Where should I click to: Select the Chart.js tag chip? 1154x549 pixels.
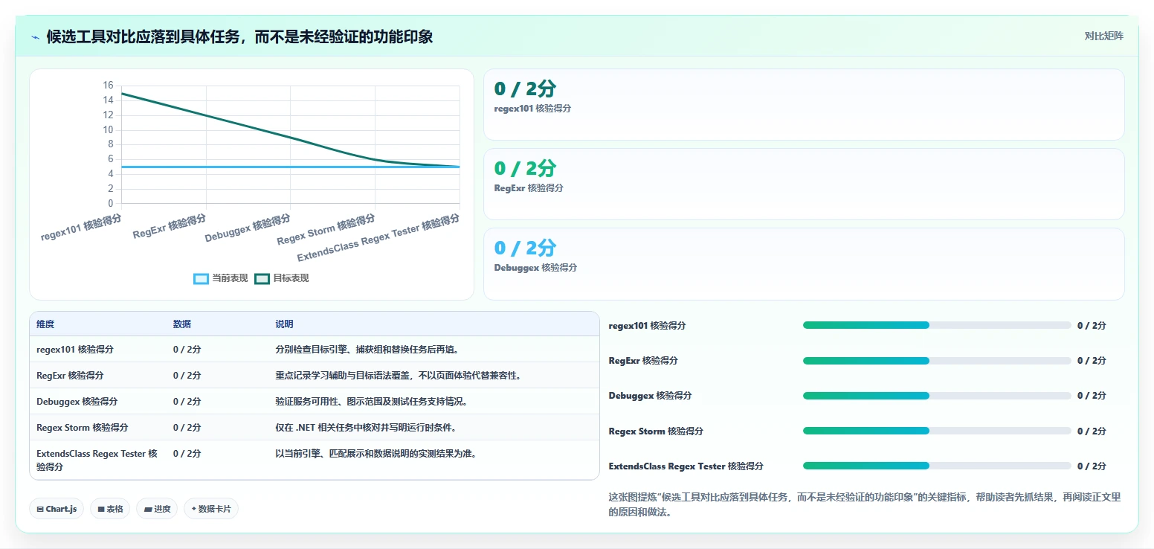click(57, 509)
